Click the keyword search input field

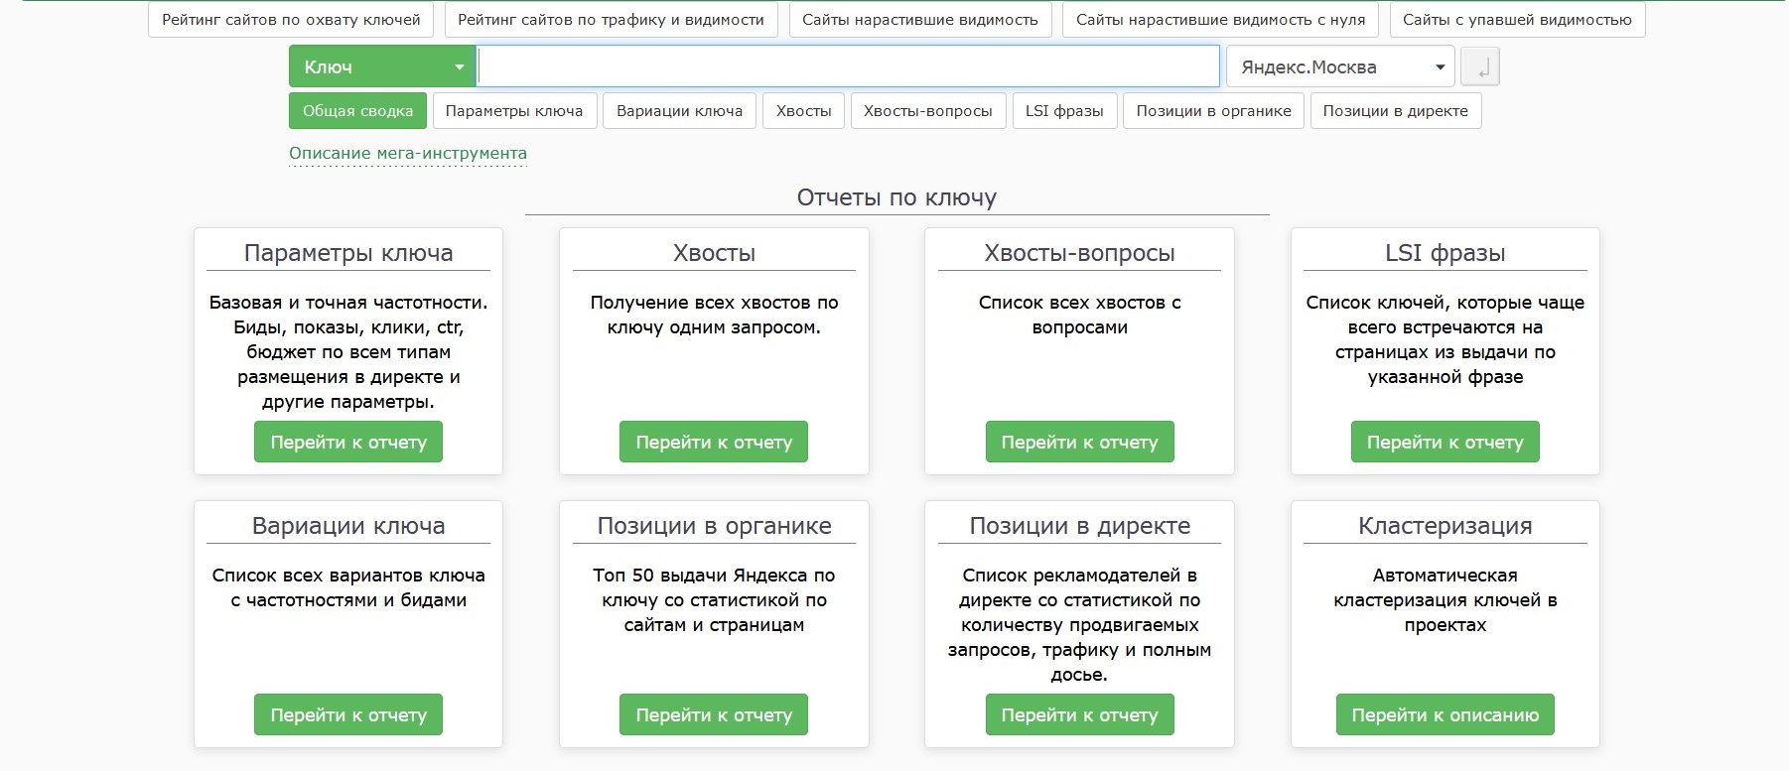coord(848,67)
